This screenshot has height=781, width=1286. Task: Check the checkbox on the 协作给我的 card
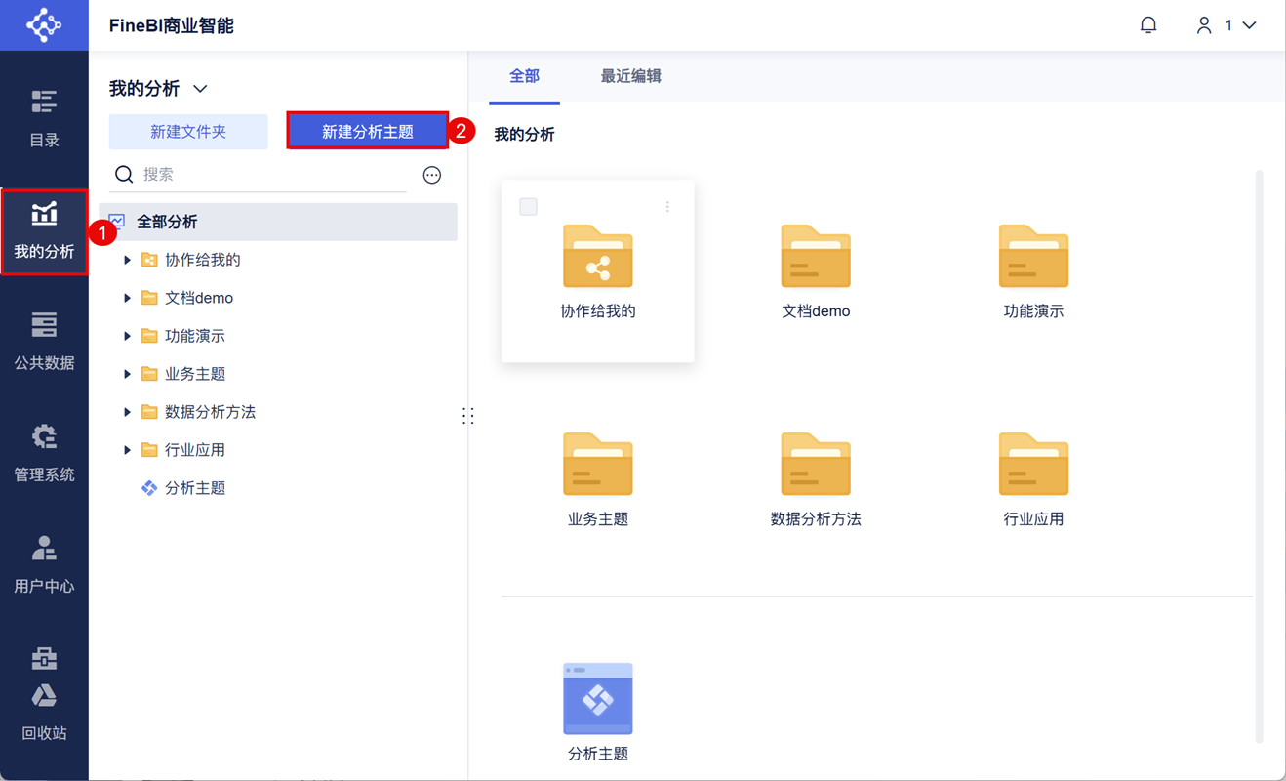tap(528, 206)
